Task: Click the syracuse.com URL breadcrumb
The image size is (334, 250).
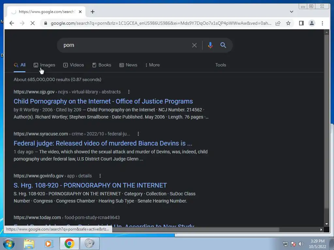Action: [72, 134]
